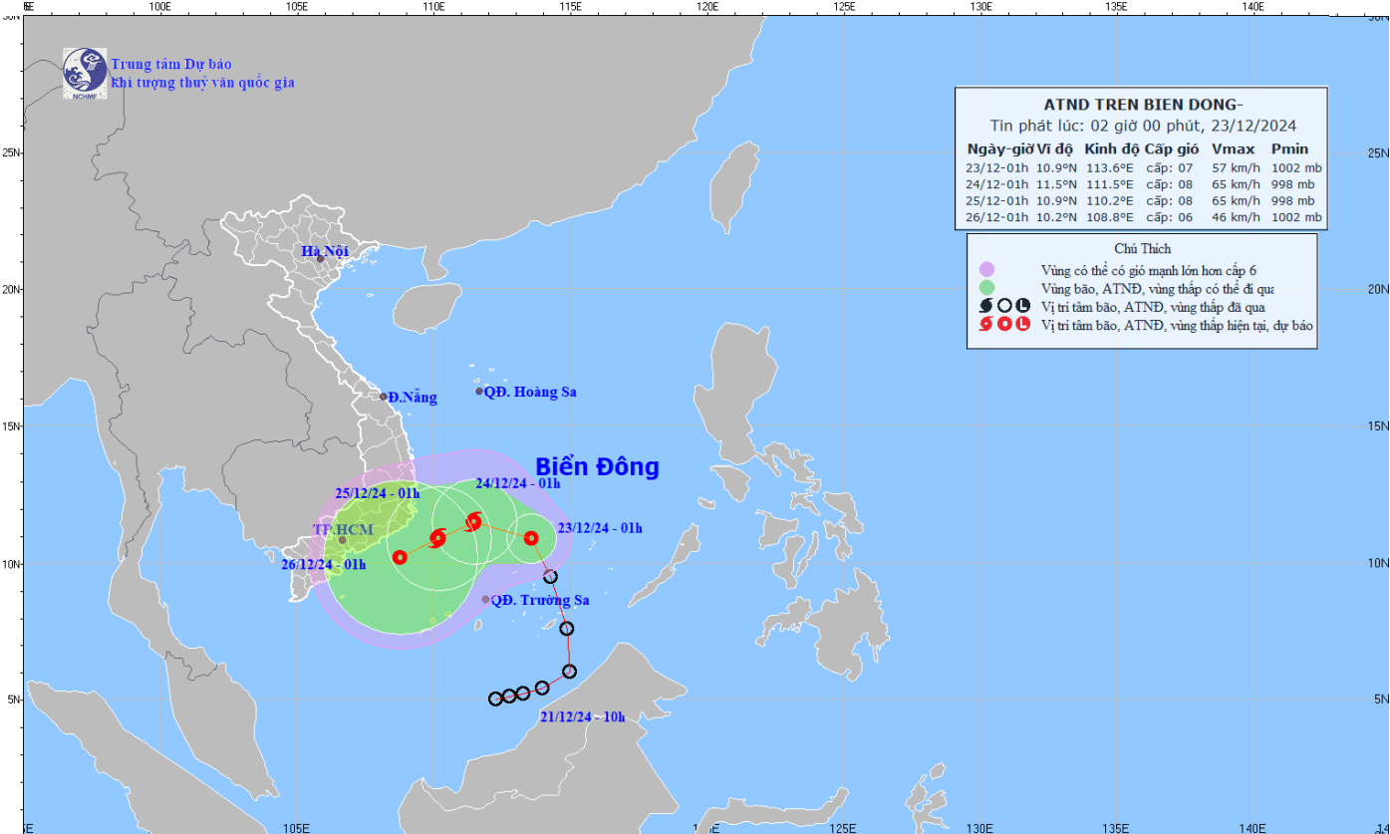Click the purple strong-wind legend circle
The height and width of the screenshot is (834, 1390).
tap(986, 269)
